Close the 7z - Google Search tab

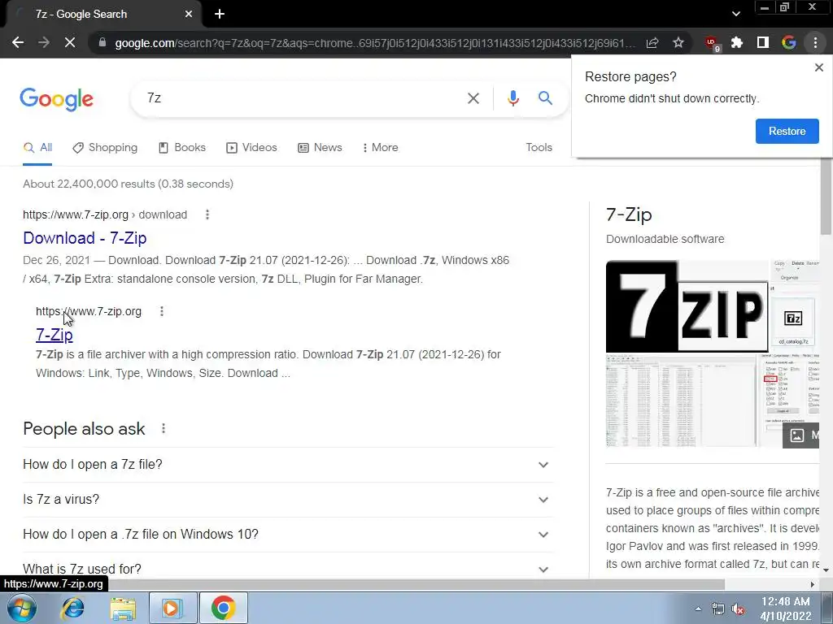tap(189, 15)
